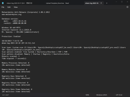
Task: Click 'No malicious items detected' under Memory Processes
Action: pyautogui.click(x=16, y=65)
